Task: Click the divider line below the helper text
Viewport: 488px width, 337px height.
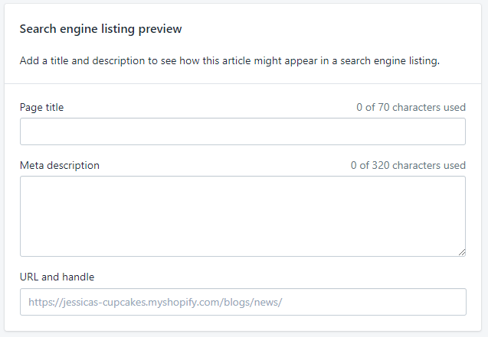Action: click(243, 83)
